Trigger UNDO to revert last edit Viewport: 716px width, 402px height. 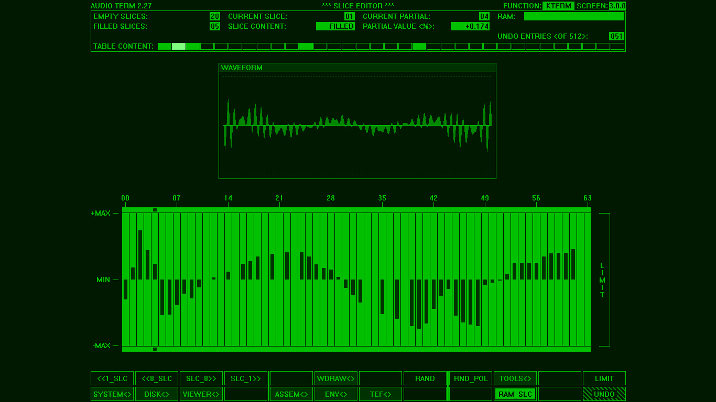click(x=604, y=394)
